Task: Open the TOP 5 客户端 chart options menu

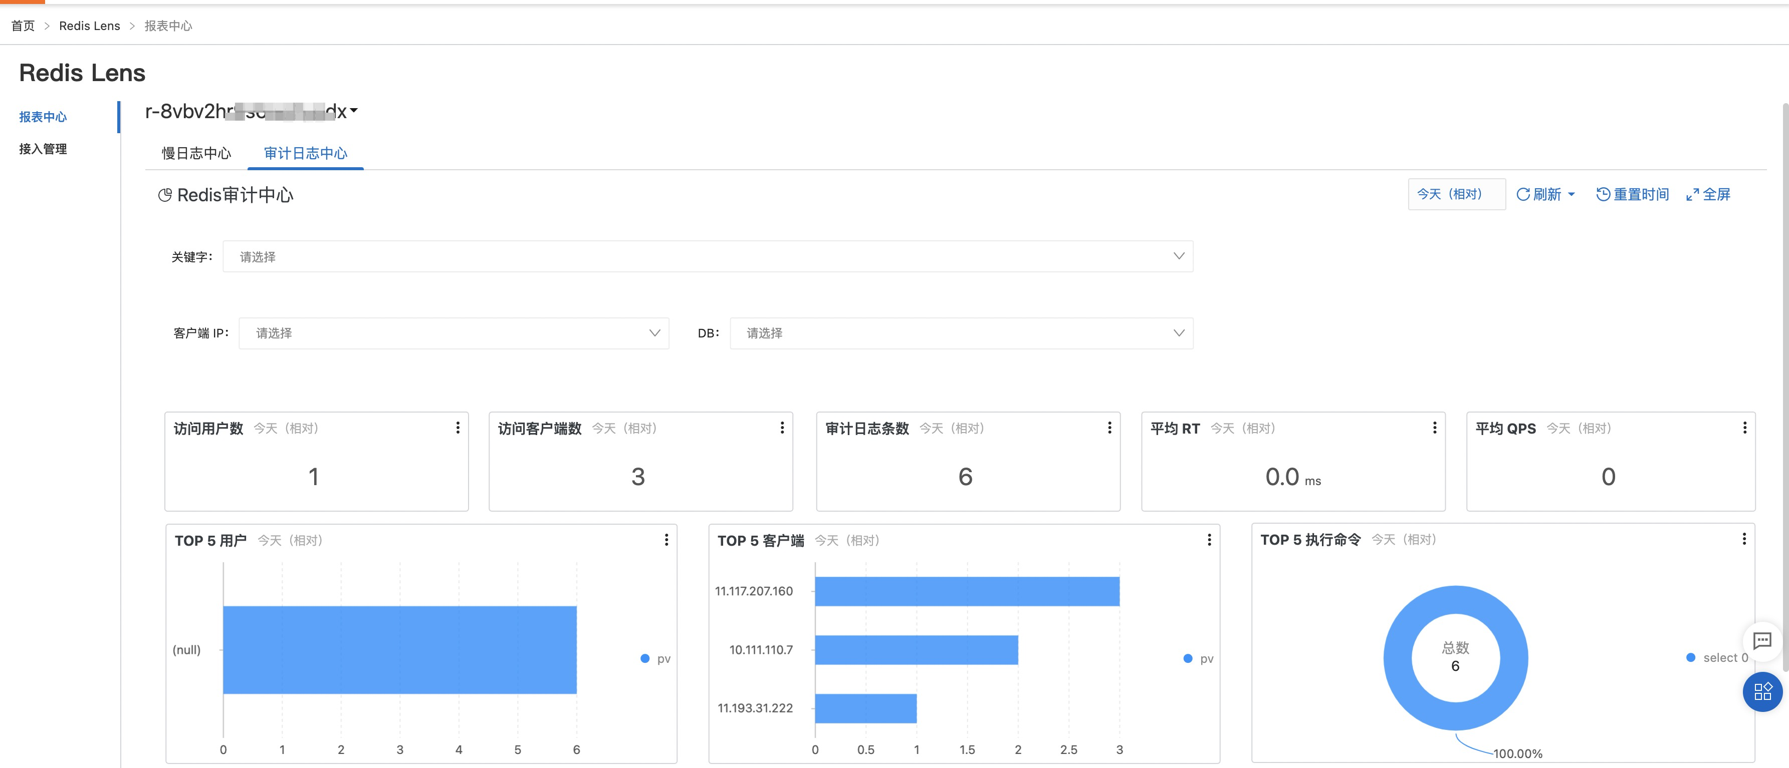Action: coord(1209,540)
